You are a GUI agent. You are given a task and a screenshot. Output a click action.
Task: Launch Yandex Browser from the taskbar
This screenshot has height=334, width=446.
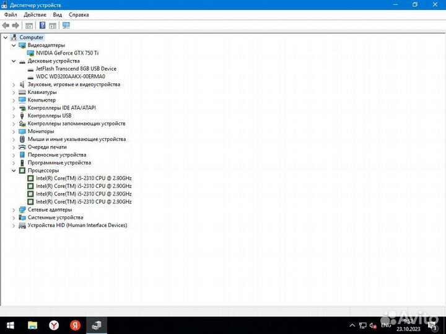54,325
